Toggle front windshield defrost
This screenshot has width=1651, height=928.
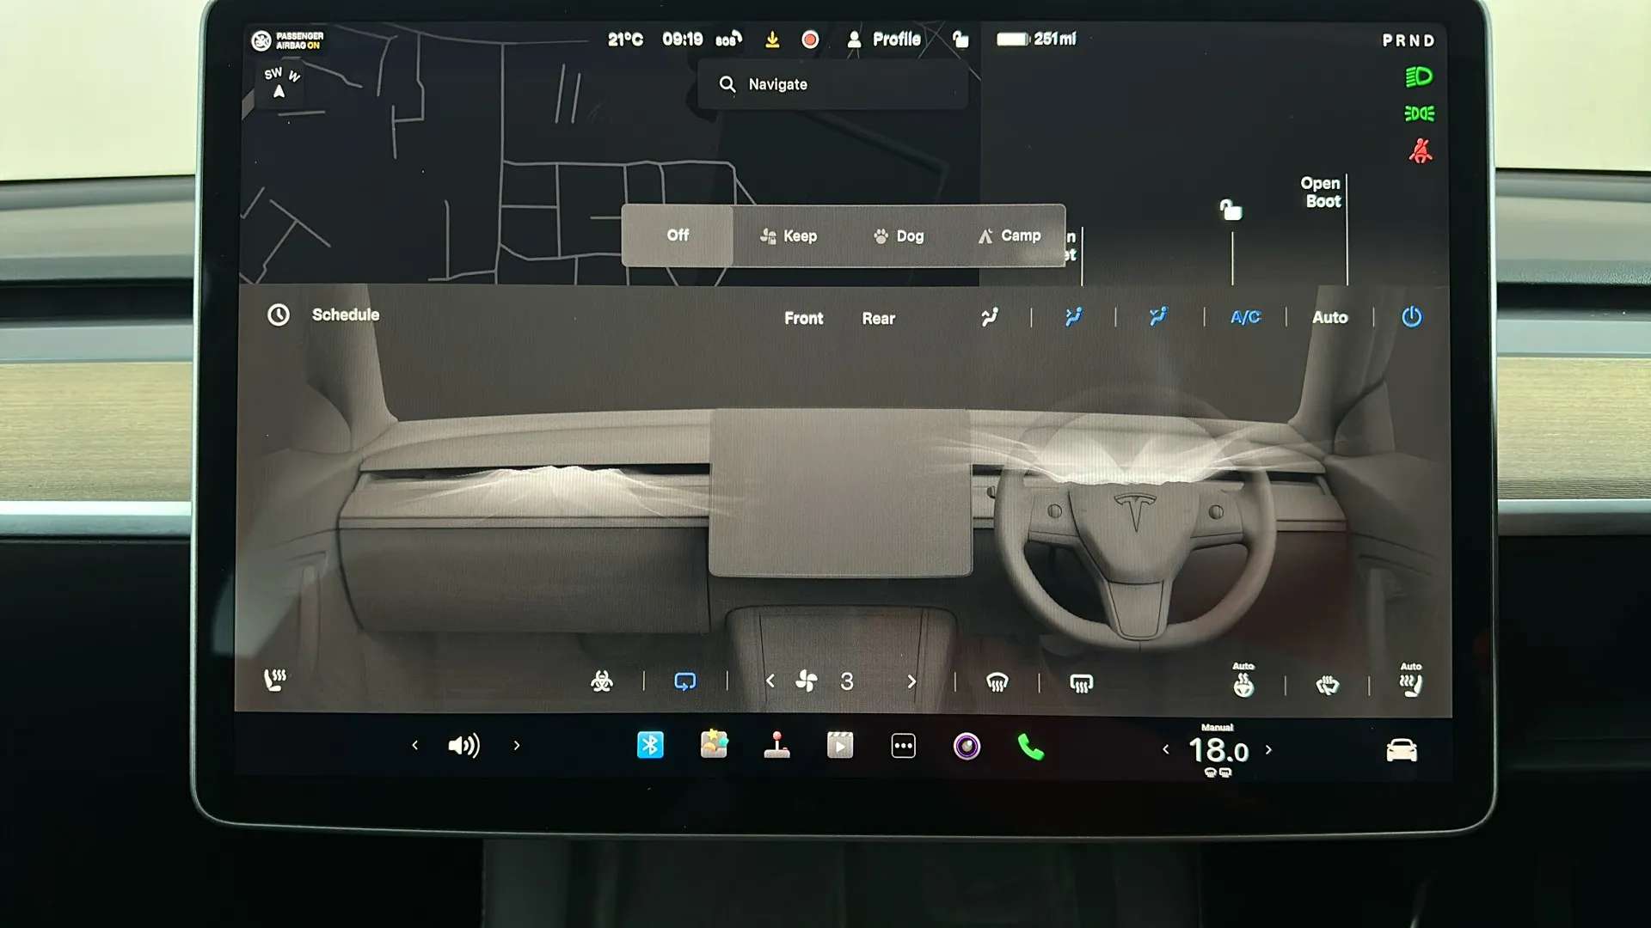(997, 683)
